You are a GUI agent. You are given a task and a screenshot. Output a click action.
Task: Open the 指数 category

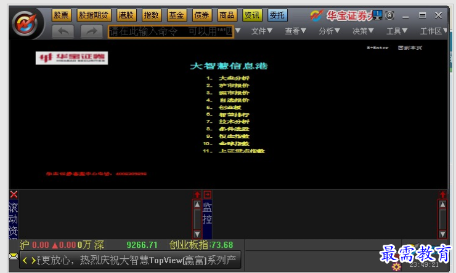(152, 15)
